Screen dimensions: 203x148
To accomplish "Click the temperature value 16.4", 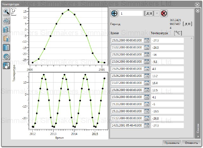I will click(167, 83).
